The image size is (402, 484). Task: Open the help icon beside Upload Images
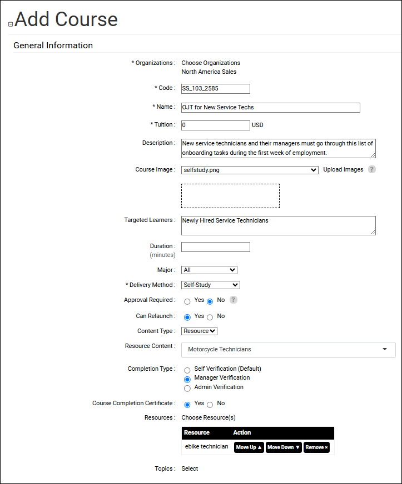coord(371,169)
